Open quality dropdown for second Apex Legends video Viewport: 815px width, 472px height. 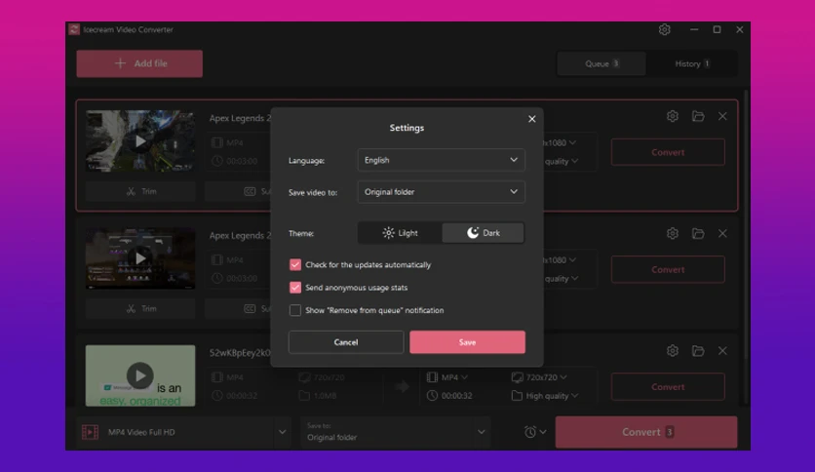(x=562, y=279)
